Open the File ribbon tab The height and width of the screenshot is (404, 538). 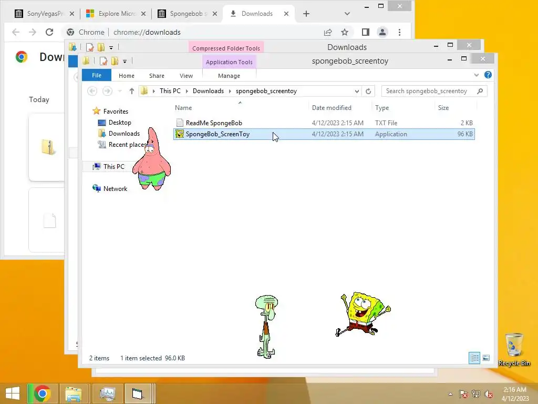pos(97,75)
